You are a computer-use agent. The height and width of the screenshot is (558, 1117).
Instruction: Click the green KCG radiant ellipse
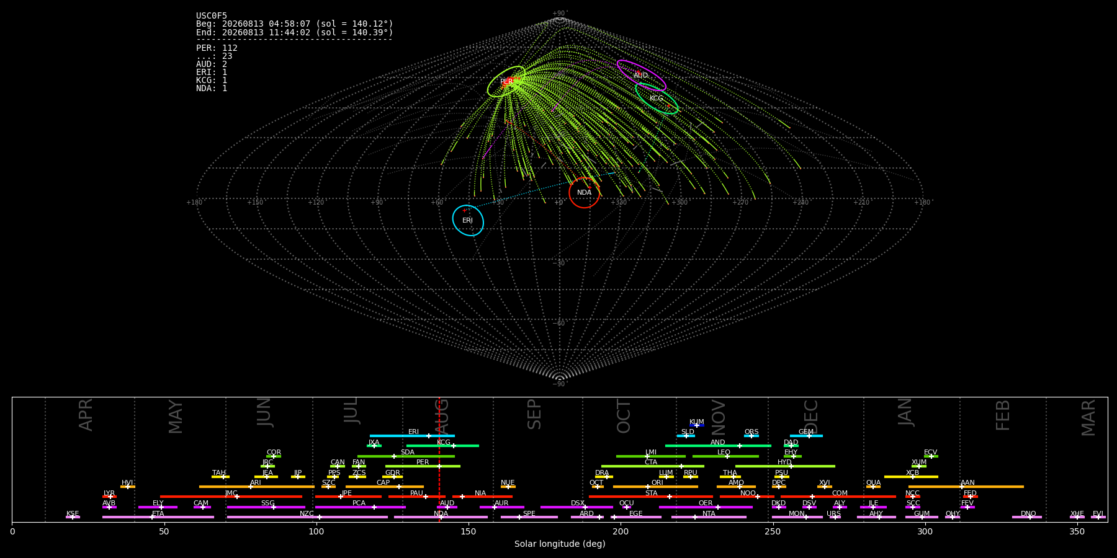click(657, 99)
